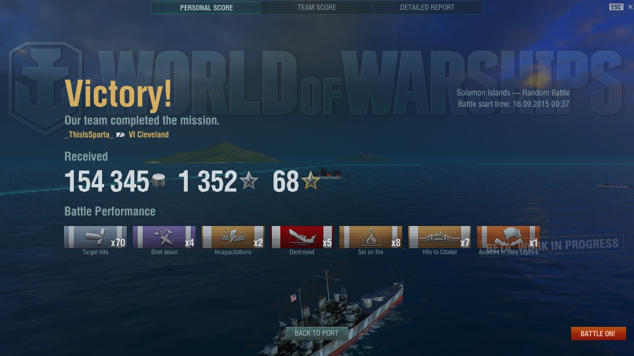Click the gold free experience star
634x356 pixels.
pyautogui.click(x=311, y=181)
